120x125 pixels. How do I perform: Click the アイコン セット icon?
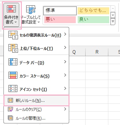click(13, 89)
